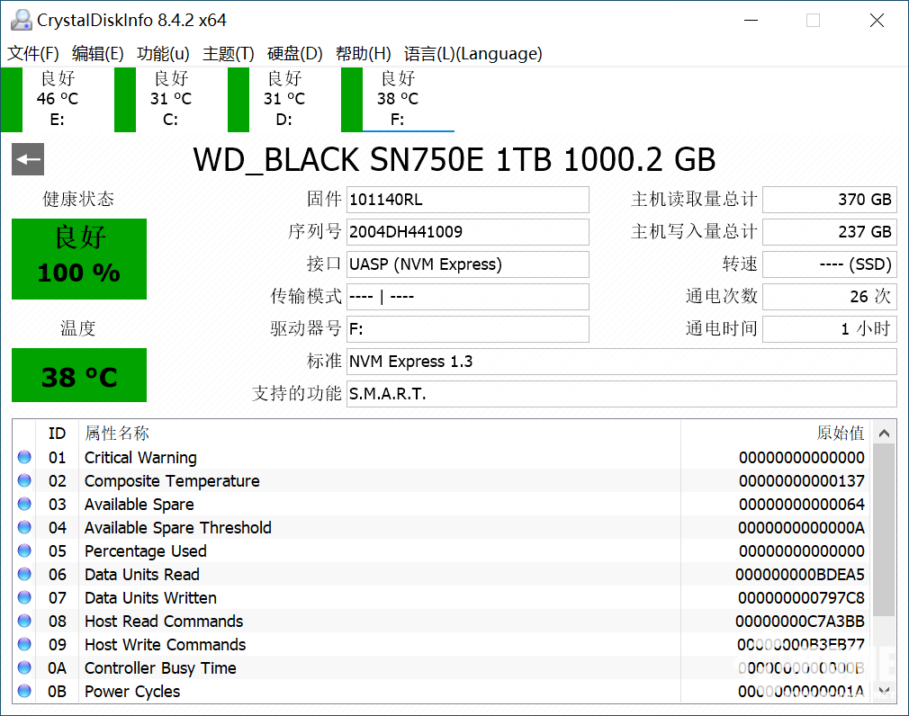Click the drive letter field F:
The width and height of the screenshot is (909, 716).
[468, 329]
